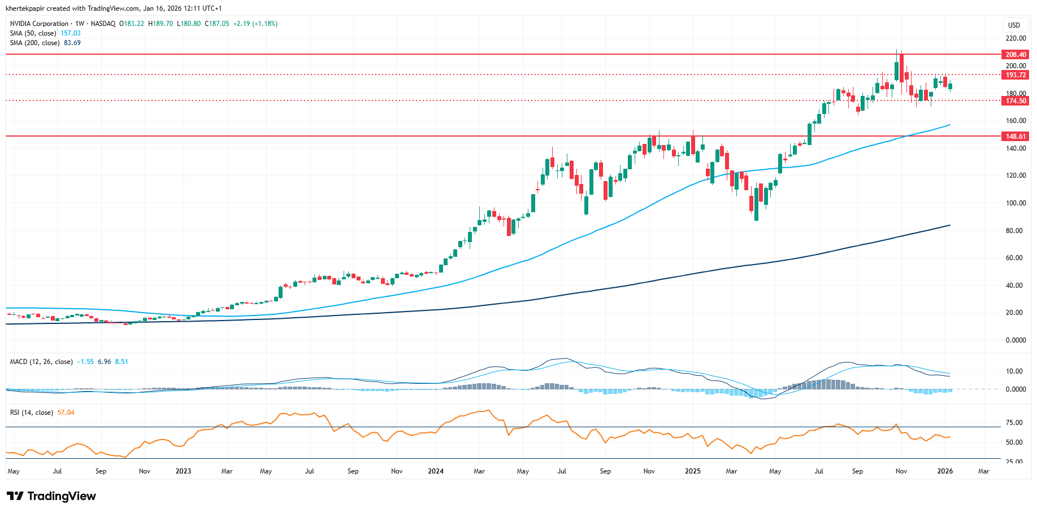The image size is (1037, 513).
Task: Open the NVIDIA Corporation symbol title
Action: point(39,24)
